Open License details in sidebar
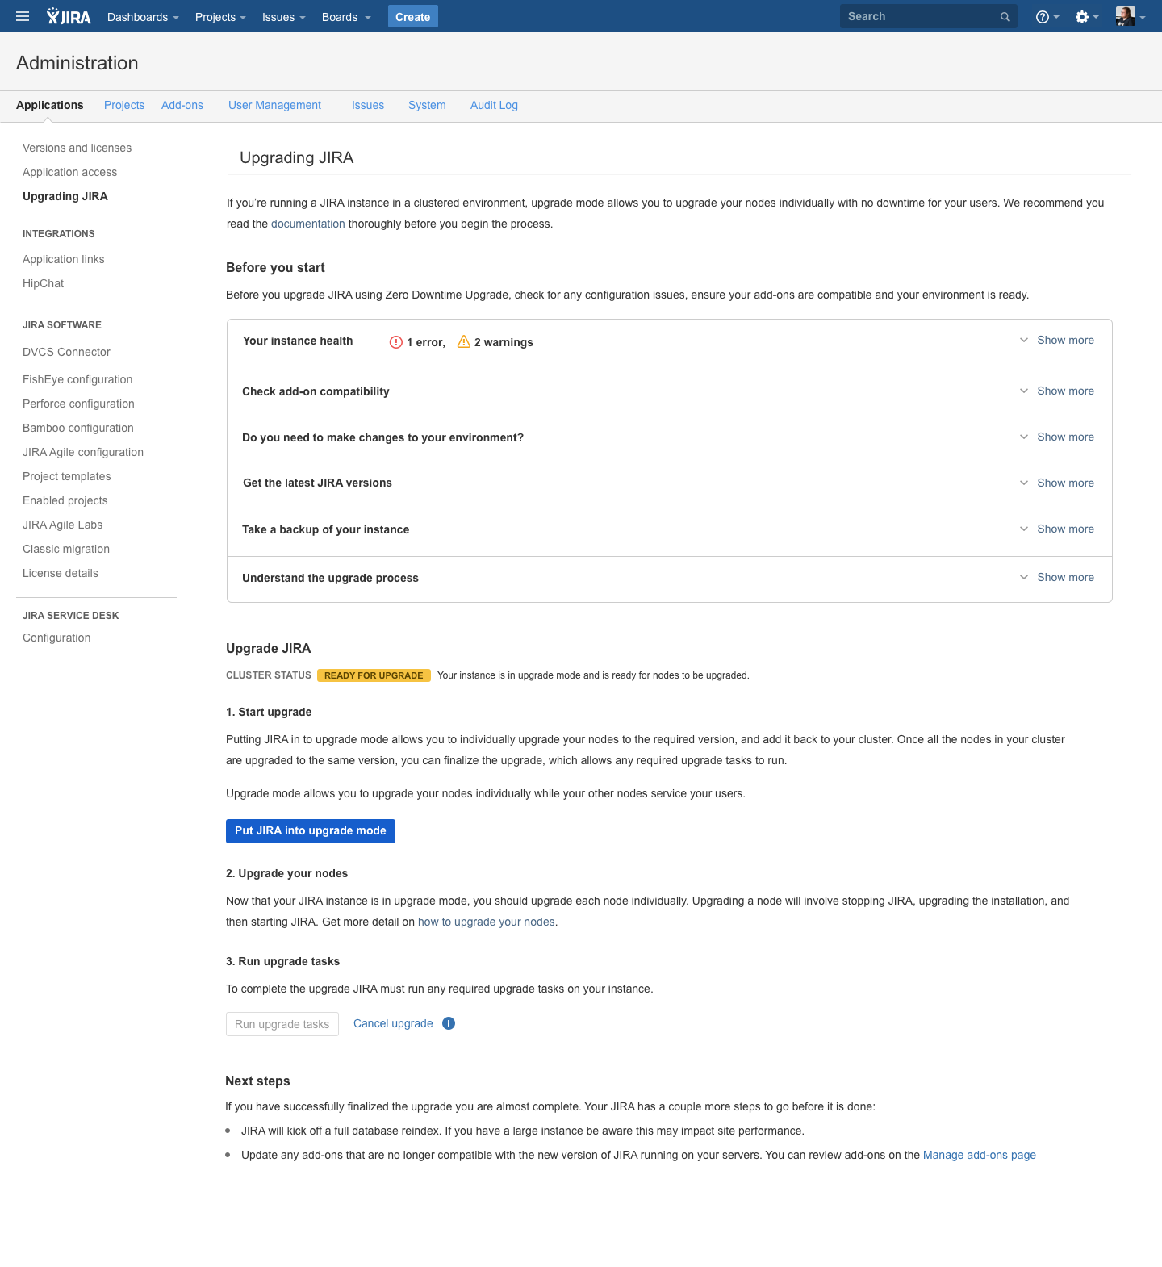The image size is (1162, 1267). (x=61, y=574)
